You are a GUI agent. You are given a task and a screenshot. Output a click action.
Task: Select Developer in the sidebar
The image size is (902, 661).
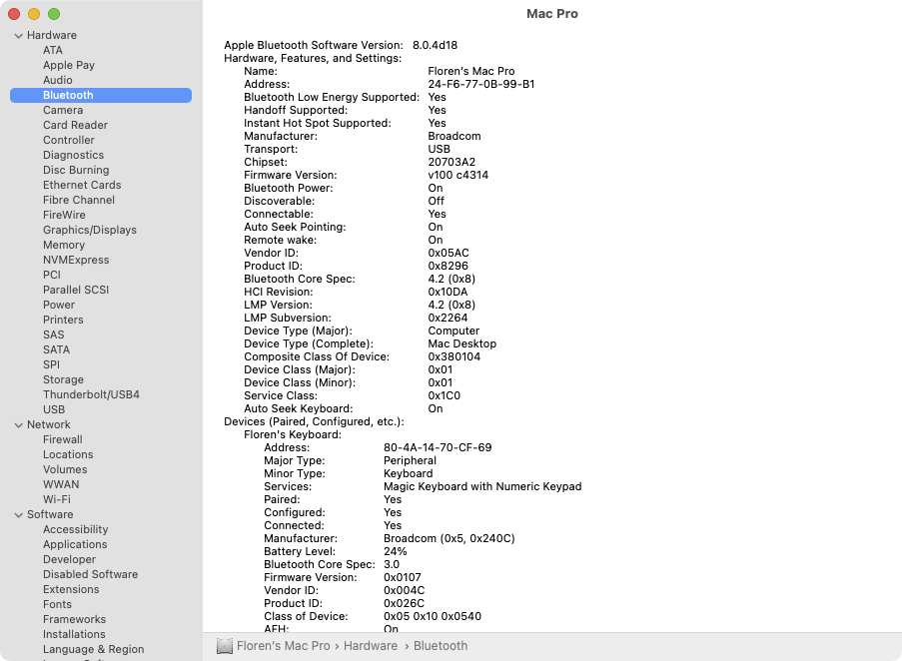click(69, 559)
